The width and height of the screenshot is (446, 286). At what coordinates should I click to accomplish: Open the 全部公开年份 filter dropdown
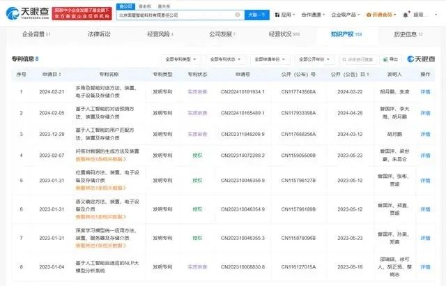314,59
